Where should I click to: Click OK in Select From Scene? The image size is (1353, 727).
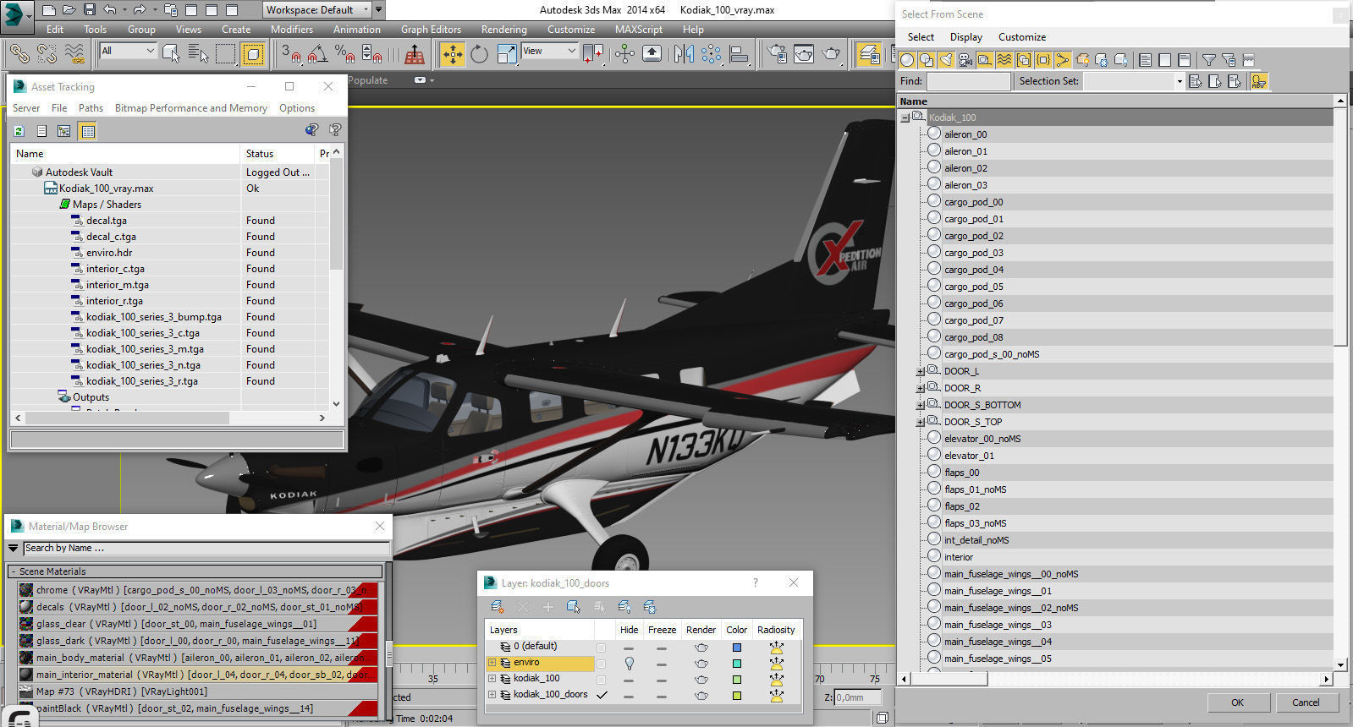coord(1237,702)
